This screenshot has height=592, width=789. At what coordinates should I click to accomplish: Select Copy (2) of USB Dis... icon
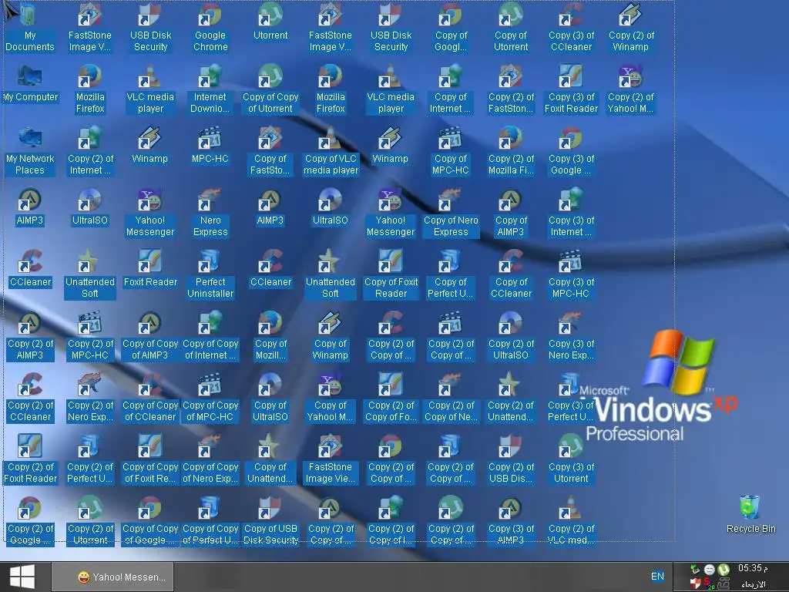pos(511,459)
